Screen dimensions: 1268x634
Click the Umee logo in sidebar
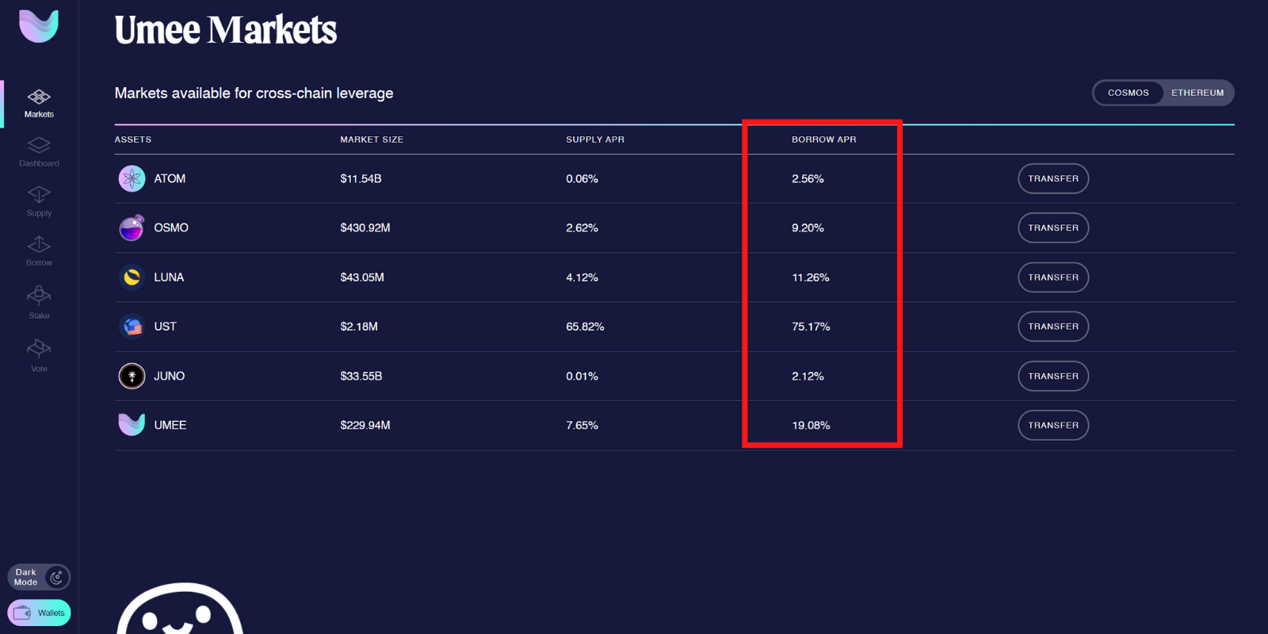[x=39, y=26]
